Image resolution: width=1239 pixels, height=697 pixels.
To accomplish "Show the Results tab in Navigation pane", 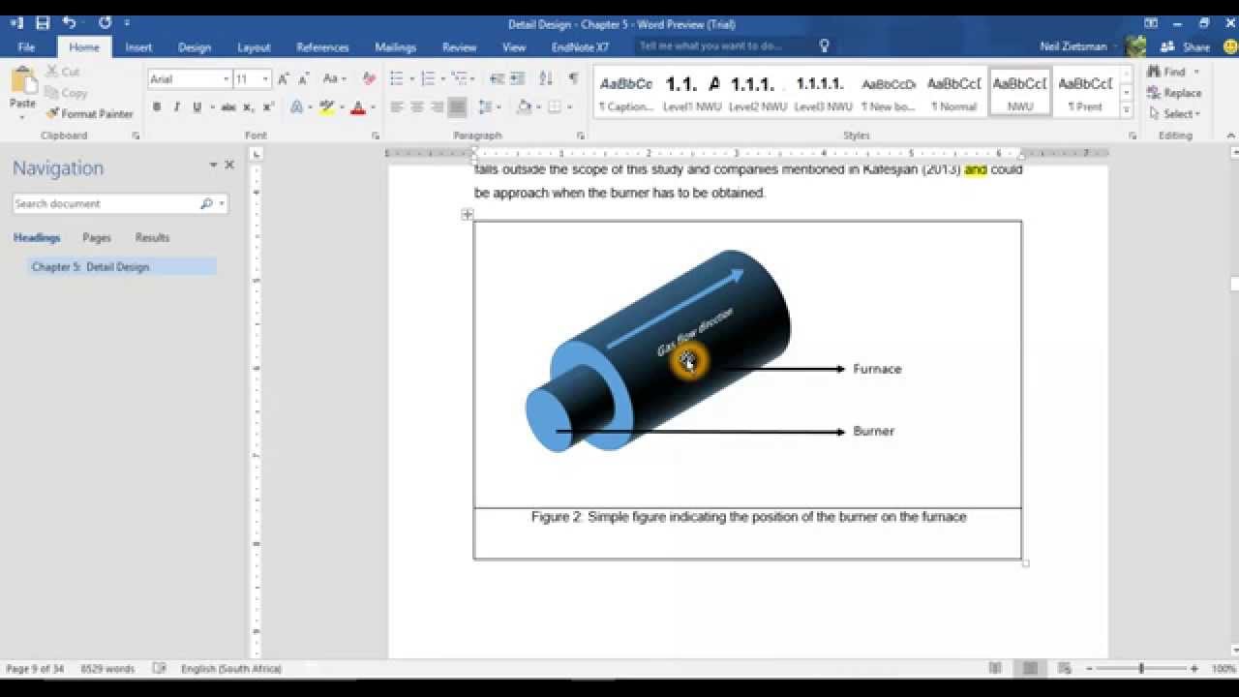I will click(x=152, y=238).
